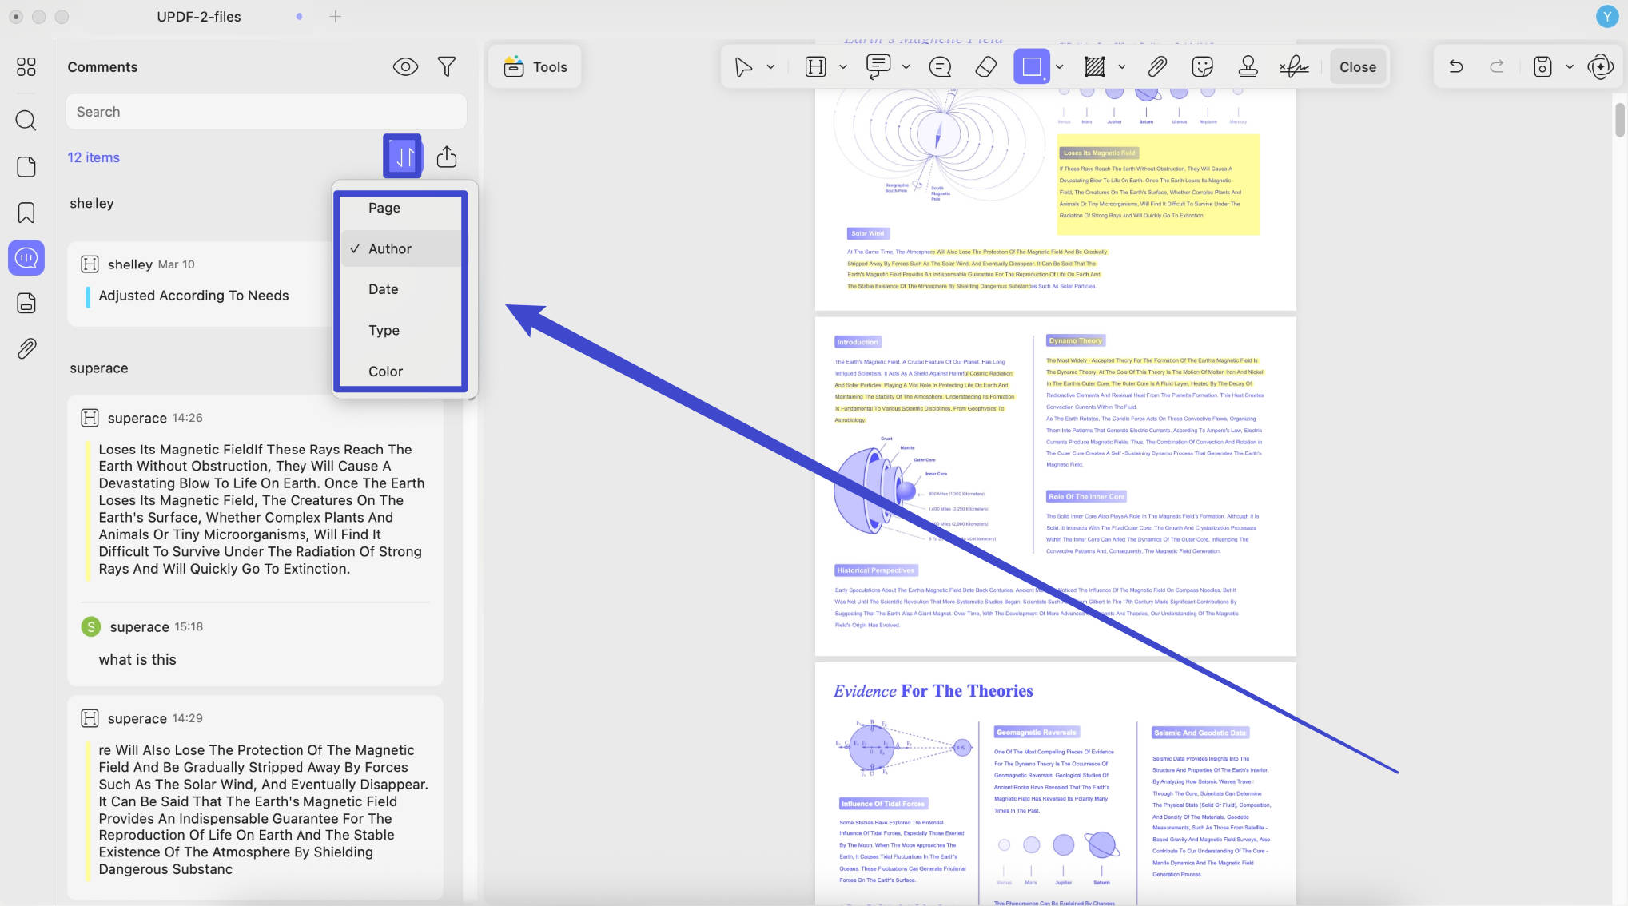1628x906 pixels.
Task: Sort comments by Author
Action: 400,248
